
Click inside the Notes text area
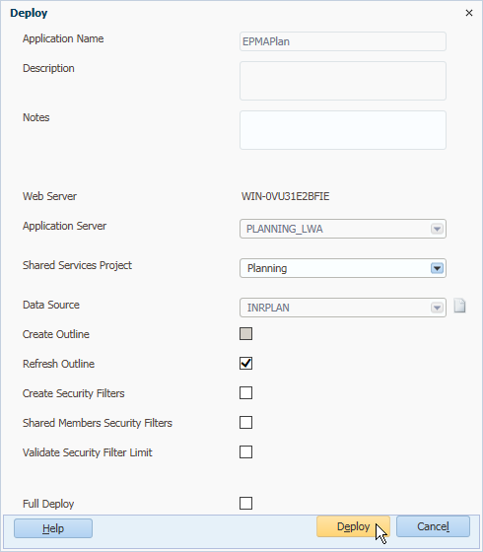click(343, 130)
